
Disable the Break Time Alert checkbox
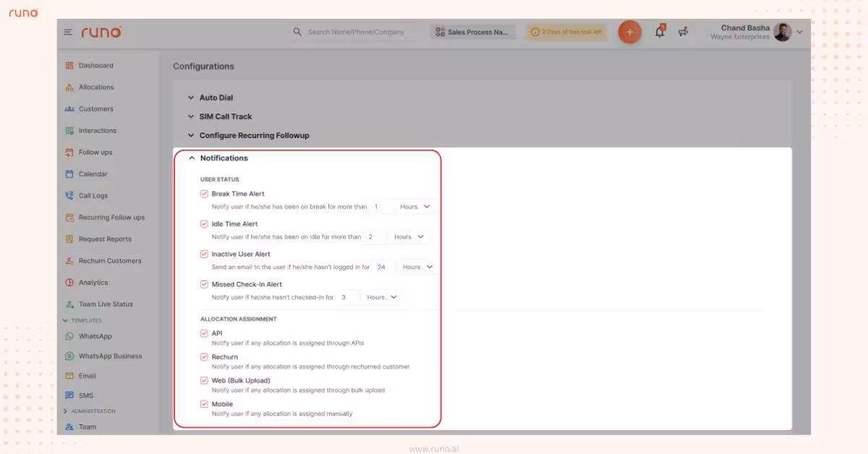tap(204, 193)
